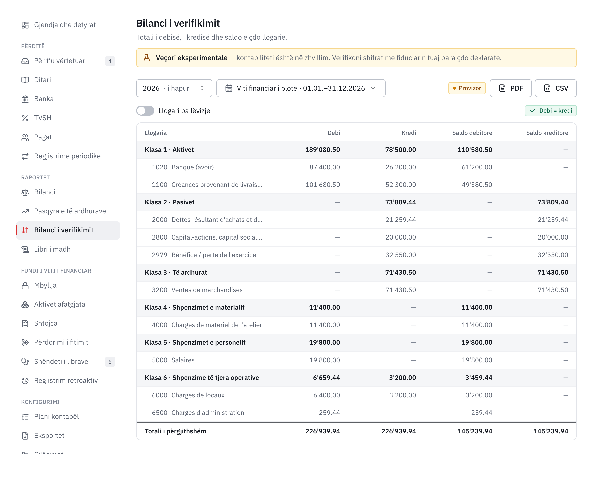The width and height of the screenshot is (593, 478).
Task: Open Pagat people icon
Action: click(25, 137)
